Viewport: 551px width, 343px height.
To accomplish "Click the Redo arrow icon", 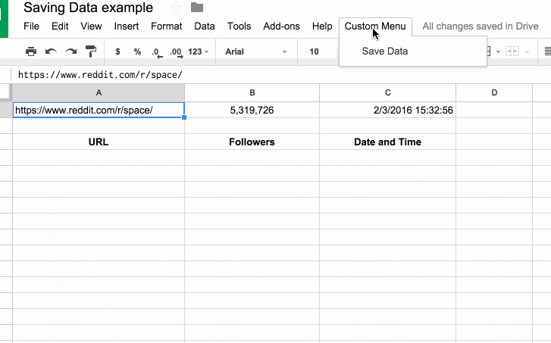I will (x=71, y=51).
